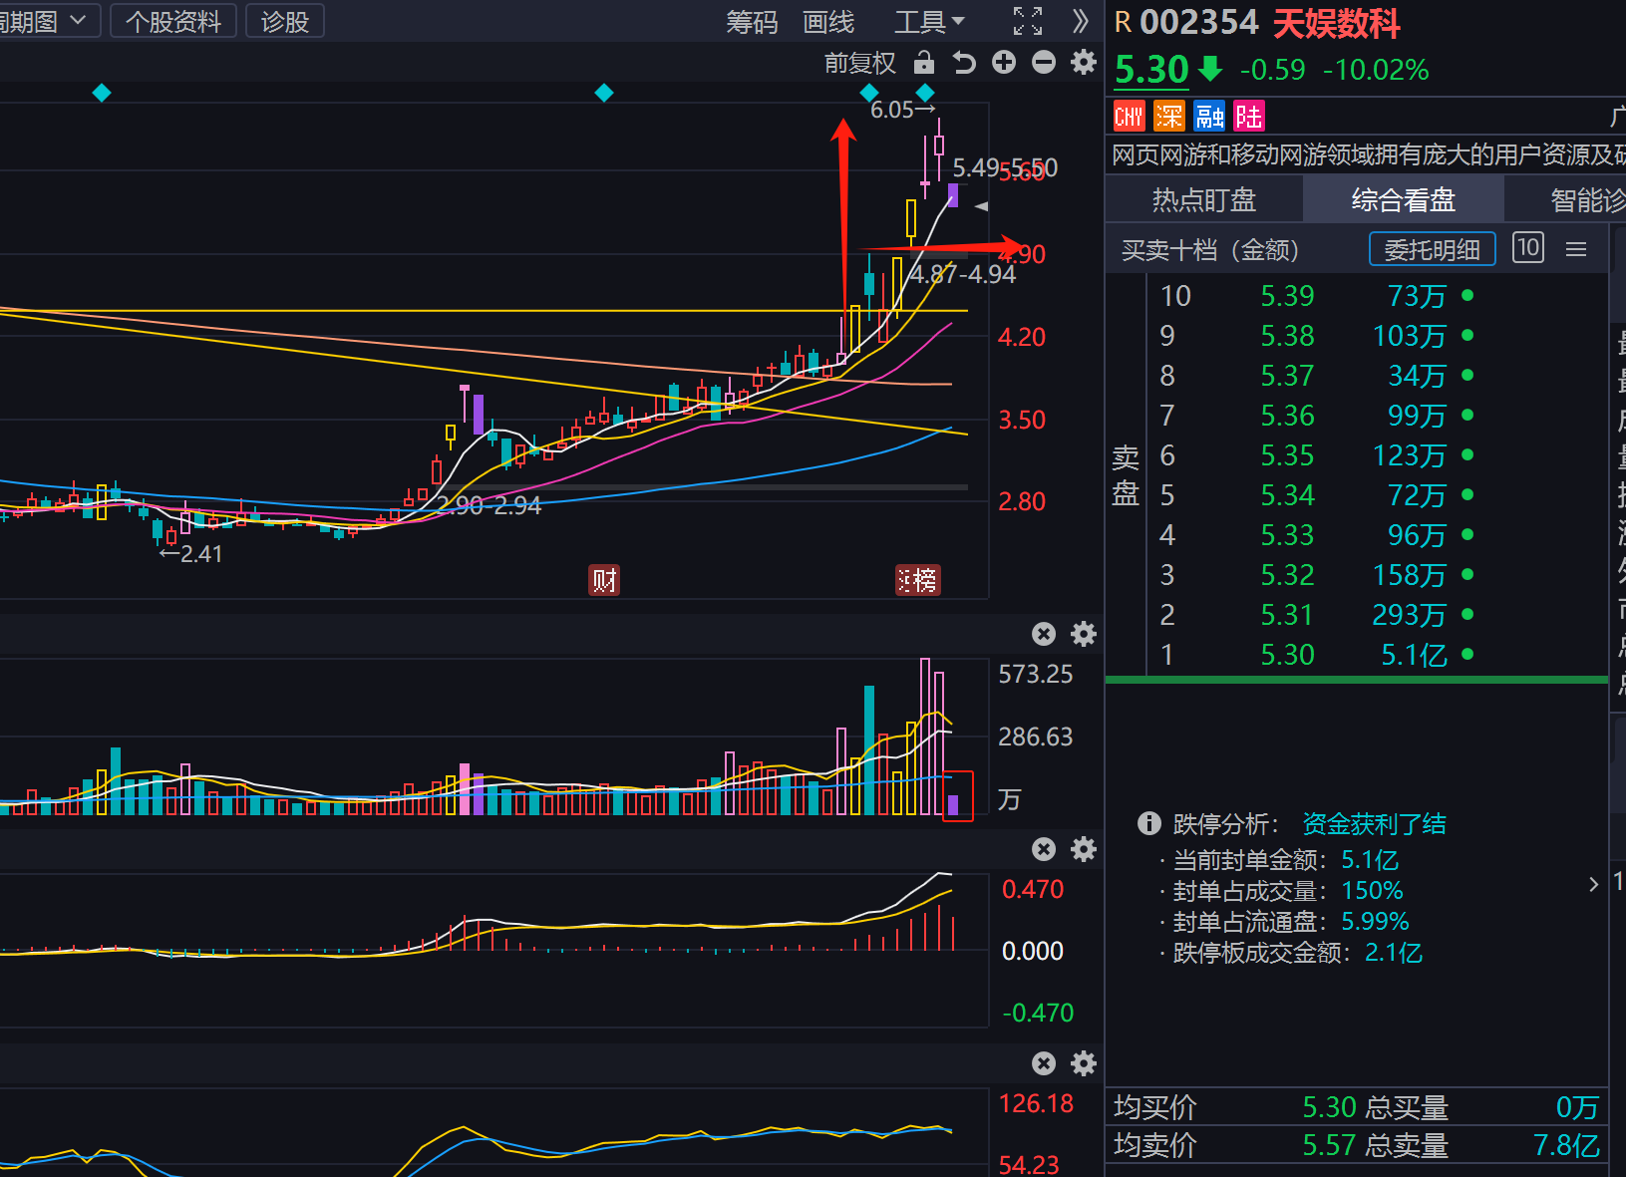Click the CNY currency badge icon
Screen dimensions: 1626x1177
coord(1129,117)
